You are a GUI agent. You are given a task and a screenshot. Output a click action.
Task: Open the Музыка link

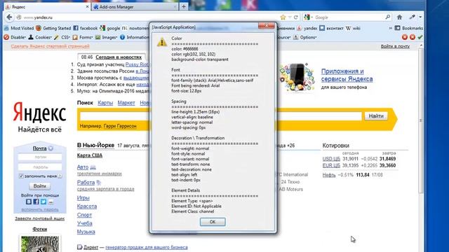86,232
